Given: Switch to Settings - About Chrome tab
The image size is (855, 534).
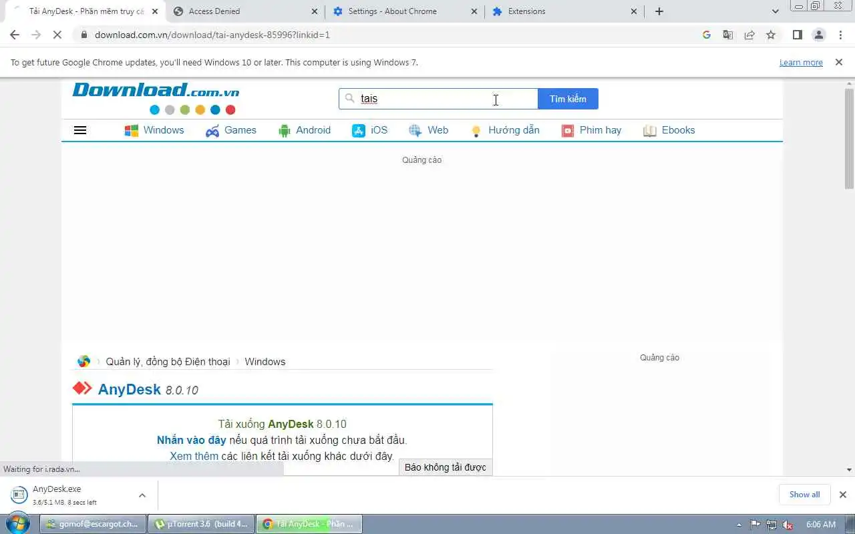Looking at the screenshot, I should coord(405,11).
